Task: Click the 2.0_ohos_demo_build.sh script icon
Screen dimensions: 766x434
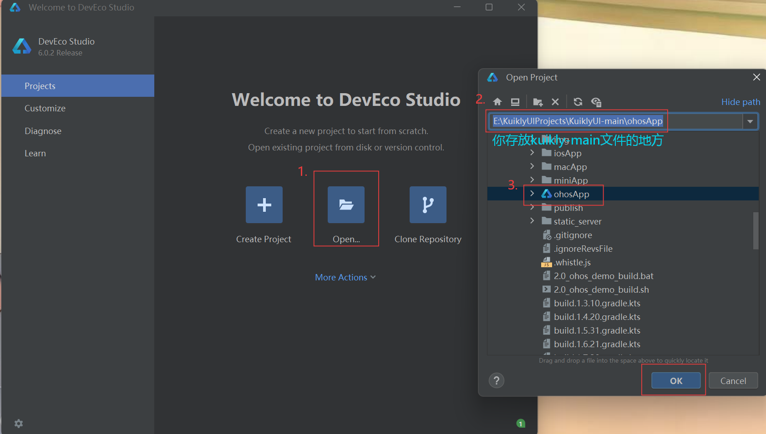Action: pos(547,289)
